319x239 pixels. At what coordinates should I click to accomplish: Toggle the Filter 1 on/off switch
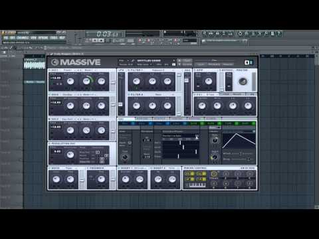tap(129, 70)
